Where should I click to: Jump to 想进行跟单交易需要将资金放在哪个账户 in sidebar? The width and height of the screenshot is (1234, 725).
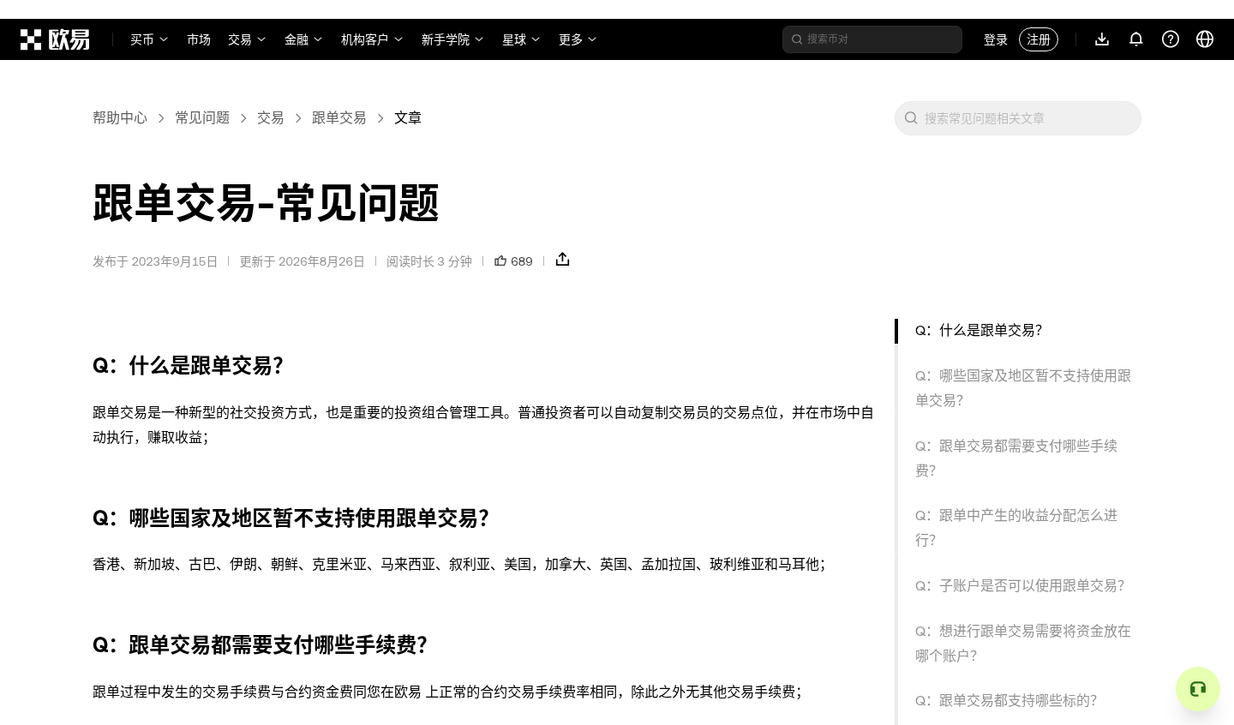[1023, 644]
